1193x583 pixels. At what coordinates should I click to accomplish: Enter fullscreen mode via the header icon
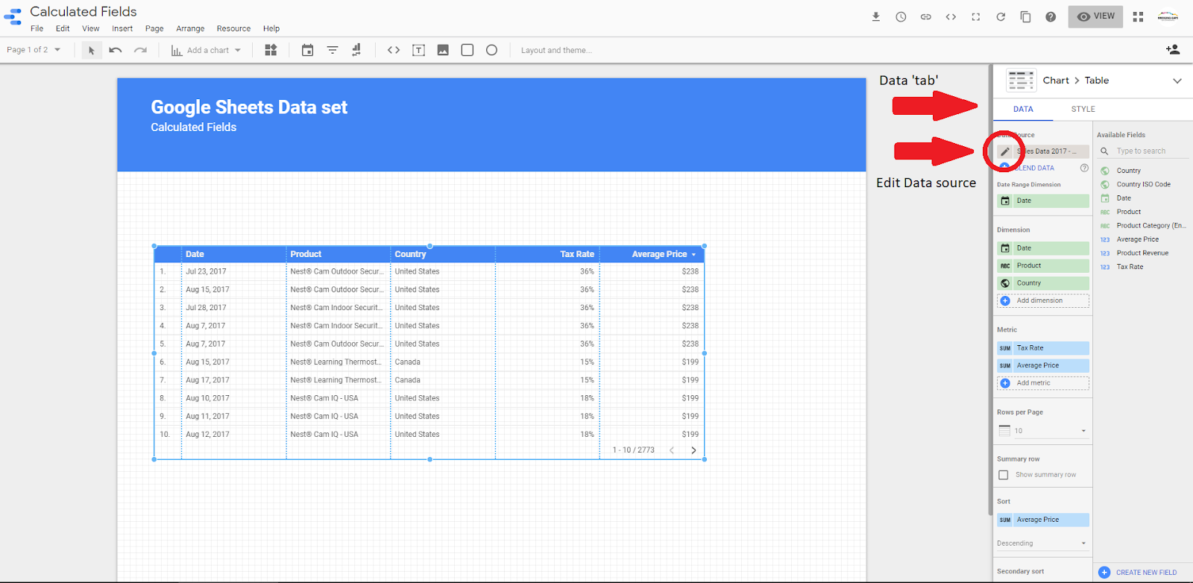pyautogui.click(x=975, y=16)
